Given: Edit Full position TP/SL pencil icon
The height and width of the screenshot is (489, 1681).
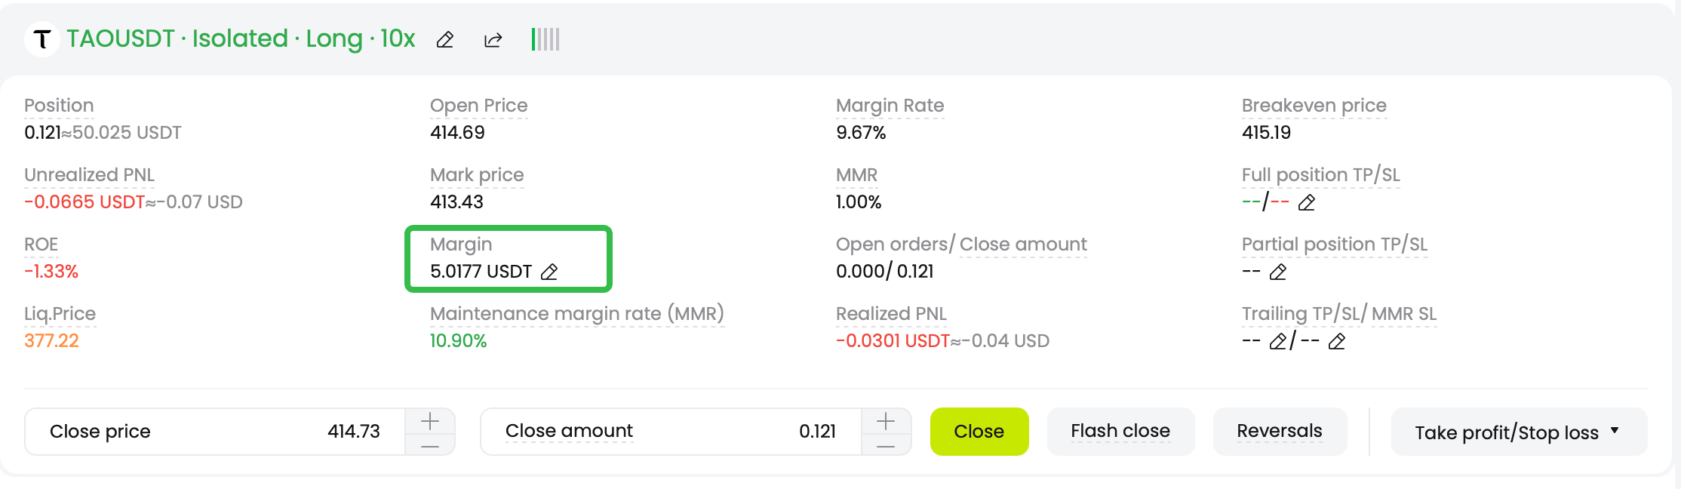Looking at the screenshot, I should click(x=1307, y=202).
